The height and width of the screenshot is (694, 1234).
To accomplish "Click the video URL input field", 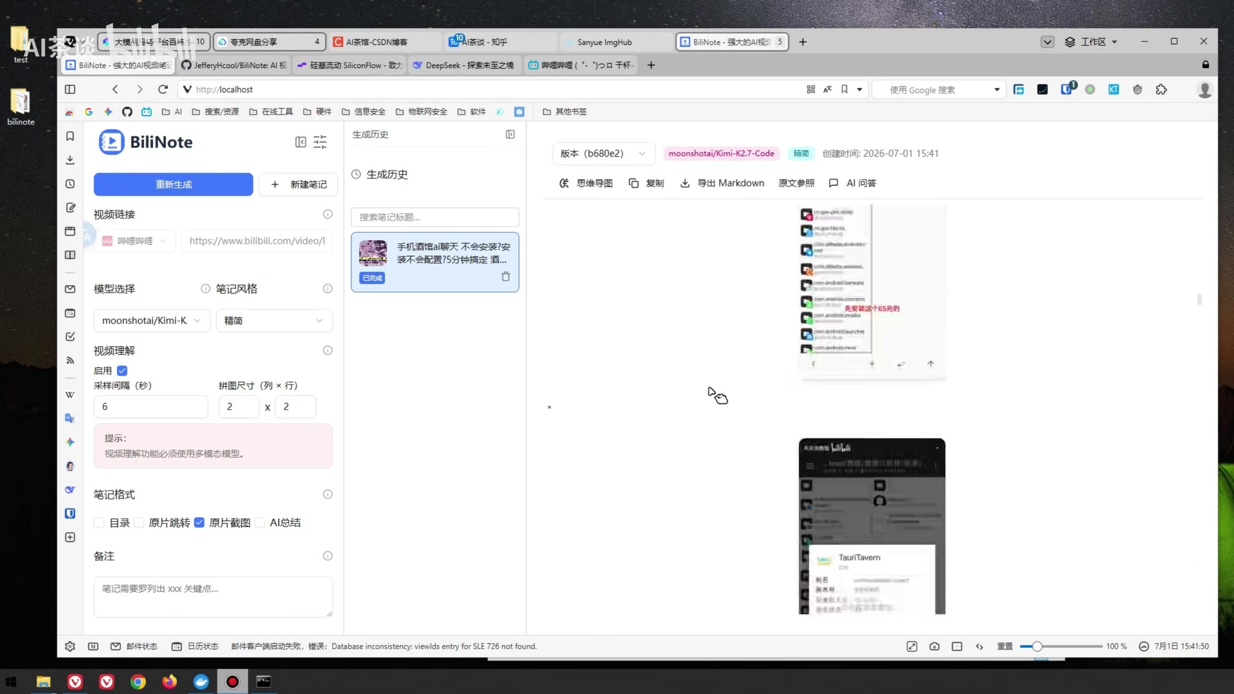I will point(257,241).
